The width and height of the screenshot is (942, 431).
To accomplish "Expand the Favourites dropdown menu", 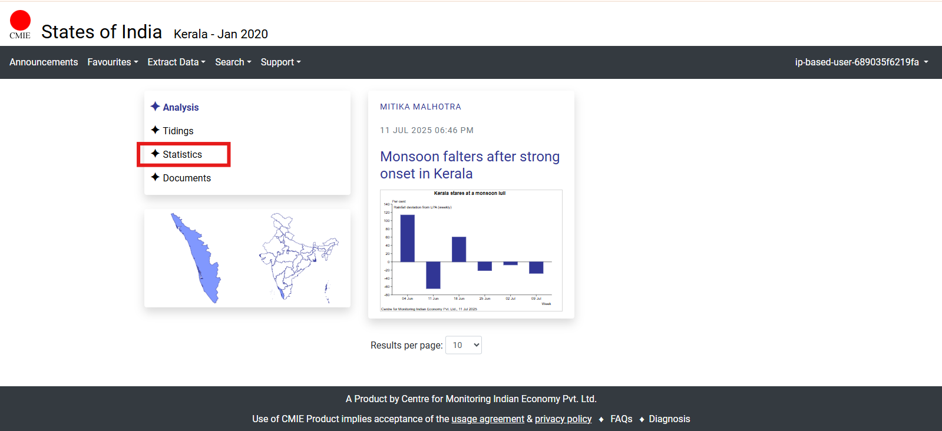I will (x=113, y=62).
